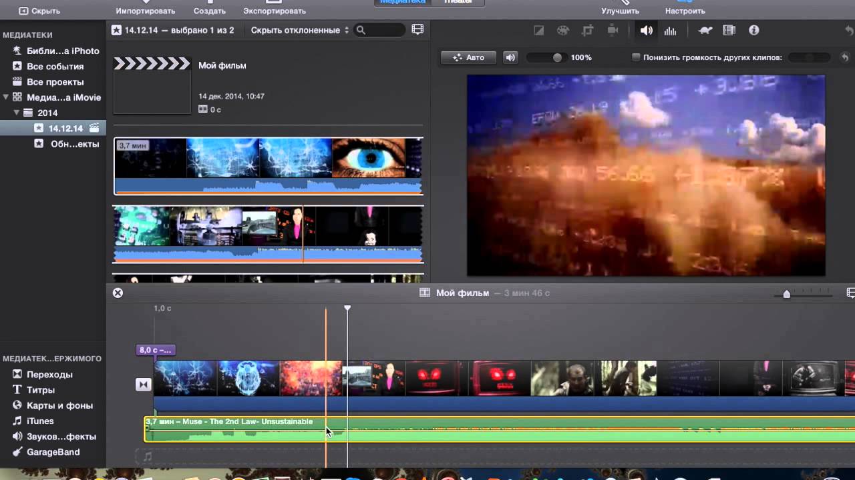Viewport: 855px width, 480px height.
Task: Click the search field in the browser
Action: point(380,30)
